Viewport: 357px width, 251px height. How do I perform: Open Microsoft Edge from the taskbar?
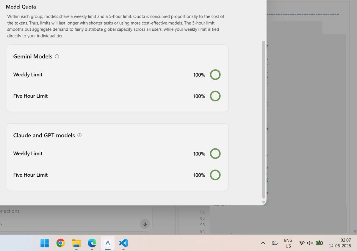[92, 243]
